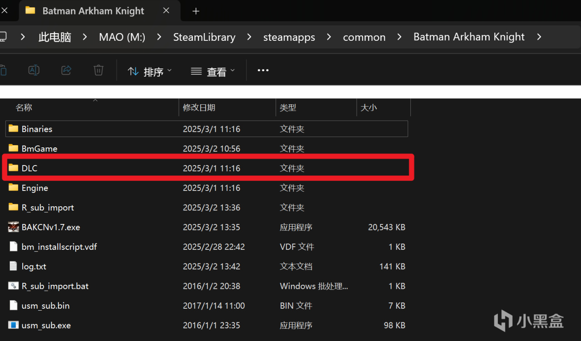The width and height of the screenshot is (581, 341).
Task: Expand the chevron before 此电脑 in address bar
Action: click(23, 37)
